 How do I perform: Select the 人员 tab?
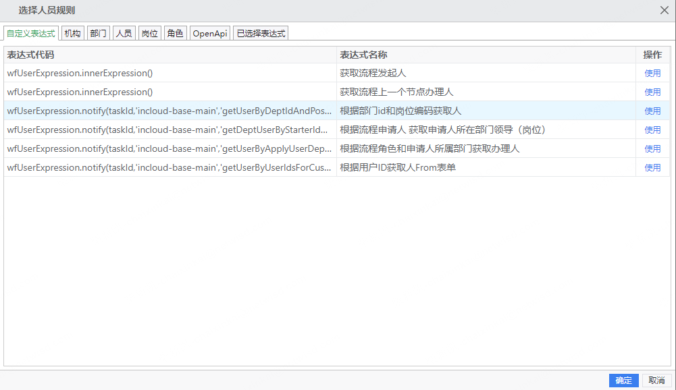pyautogui.click(x=124, y=32)
